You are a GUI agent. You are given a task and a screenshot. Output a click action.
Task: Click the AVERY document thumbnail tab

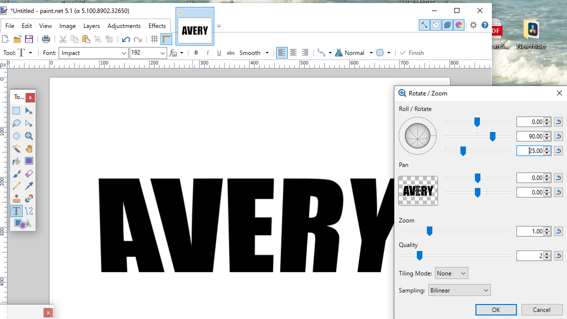pos(195,26)
